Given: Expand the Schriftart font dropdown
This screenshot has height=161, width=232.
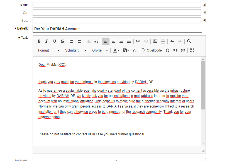Looking at the screenshot, I should [x=76, y=50].
